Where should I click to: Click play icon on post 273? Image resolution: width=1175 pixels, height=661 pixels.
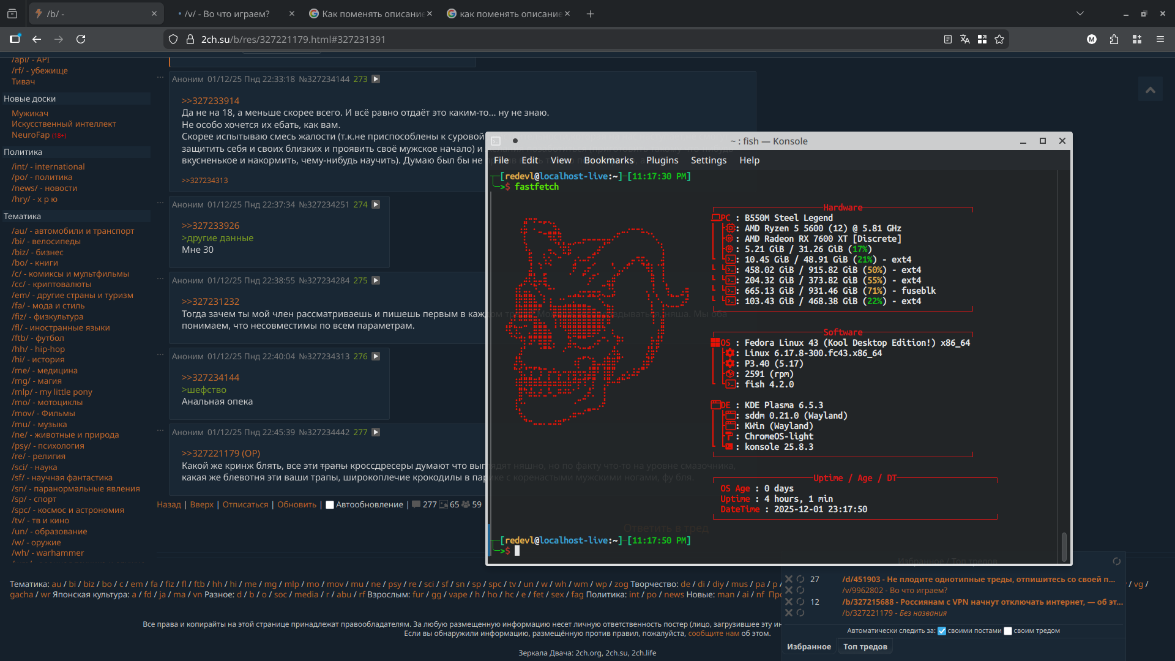coord(376,79)
